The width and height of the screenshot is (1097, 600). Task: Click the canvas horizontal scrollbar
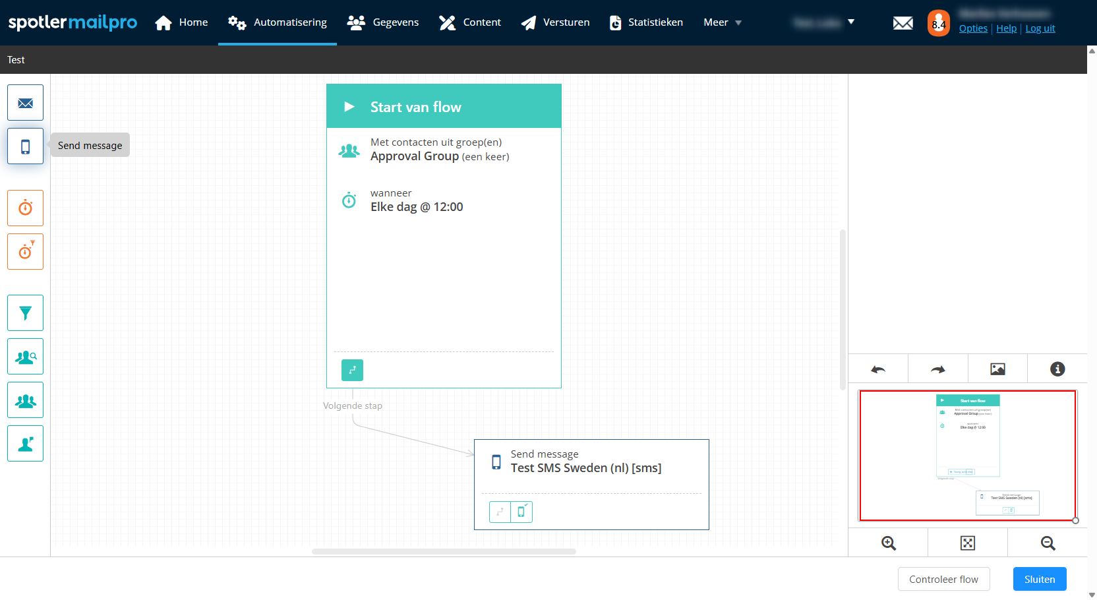(x=444, y=551)
